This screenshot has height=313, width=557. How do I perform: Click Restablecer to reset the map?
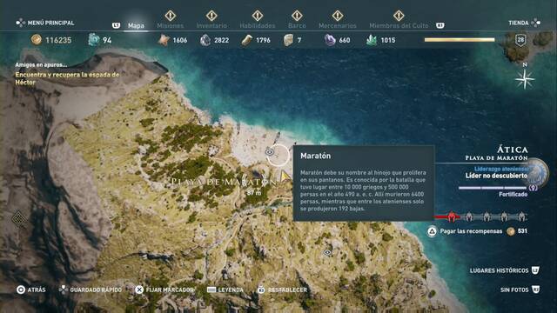282,290
